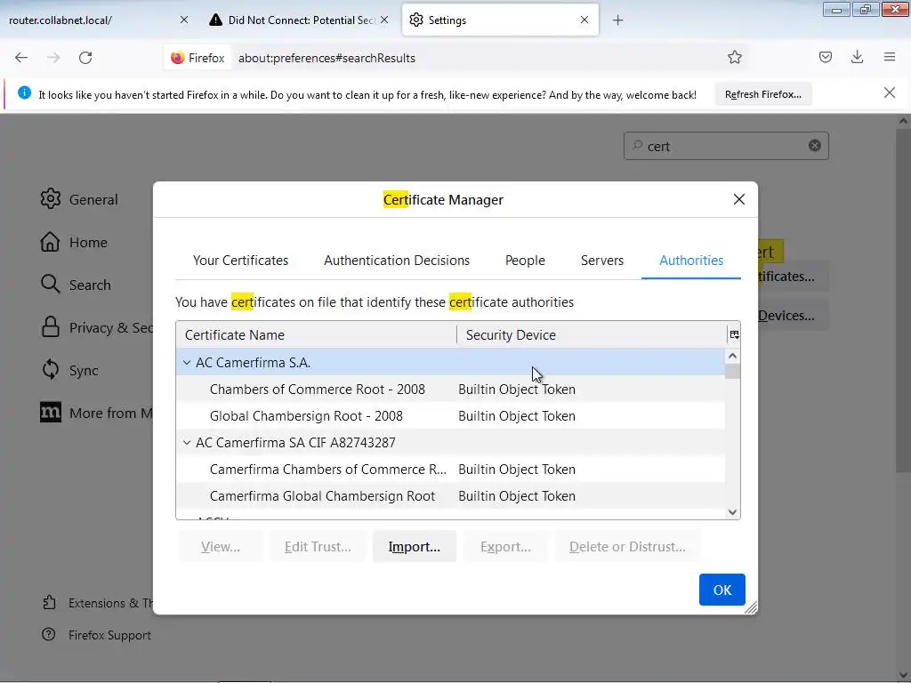Image resolution: width=911 pixels, height=683 pixels.
Task: Sort by Certificate Name column header
Action: pos(316,334)
